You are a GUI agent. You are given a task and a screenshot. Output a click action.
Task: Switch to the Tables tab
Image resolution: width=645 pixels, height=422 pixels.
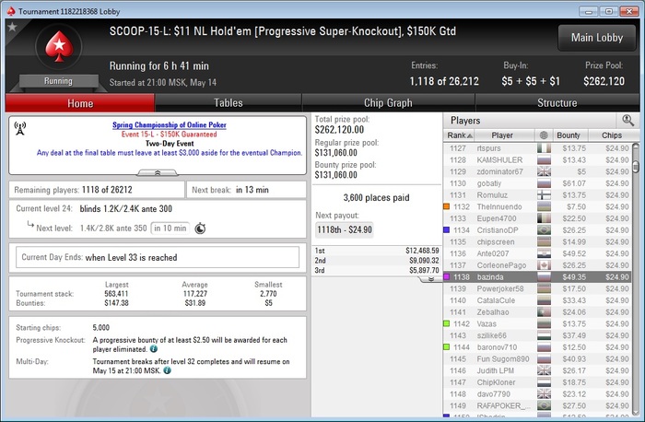[x=229, y=103]
